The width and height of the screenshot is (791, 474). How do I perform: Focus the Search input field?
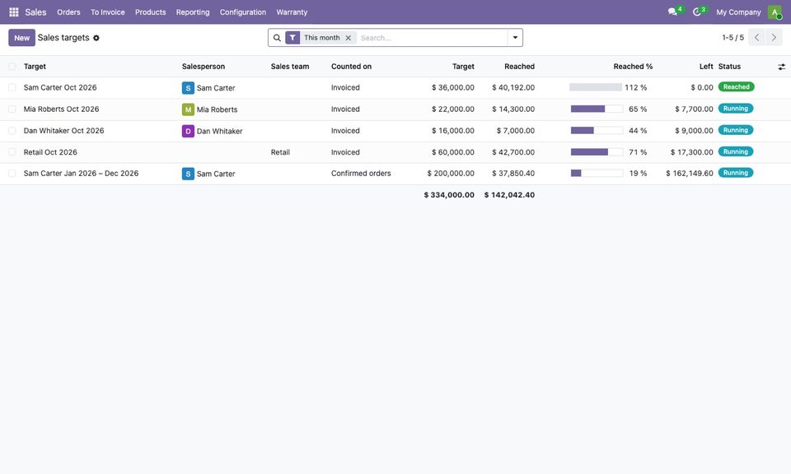[x=433, y=38]
